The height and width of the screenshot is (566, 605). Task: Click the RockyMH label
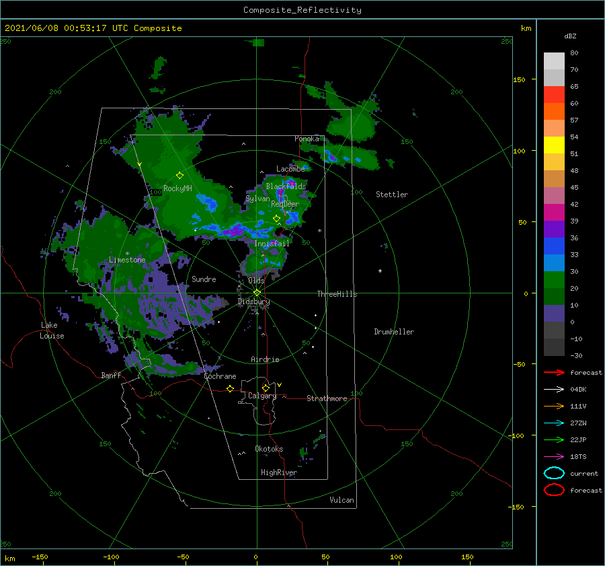click(x=177, y=188)
